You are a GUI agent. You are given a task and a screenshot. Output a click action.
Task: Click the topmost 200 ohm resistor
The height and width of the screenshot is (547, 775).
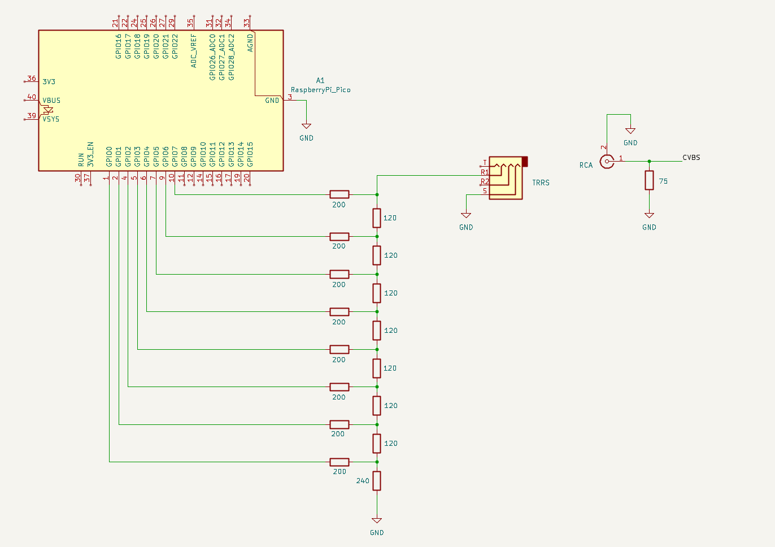click(x=339, y=194)
